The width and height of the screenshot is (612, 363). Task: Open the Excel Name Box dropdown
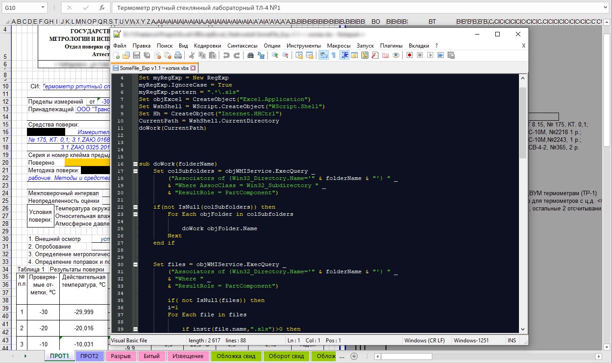pos(43,8)
